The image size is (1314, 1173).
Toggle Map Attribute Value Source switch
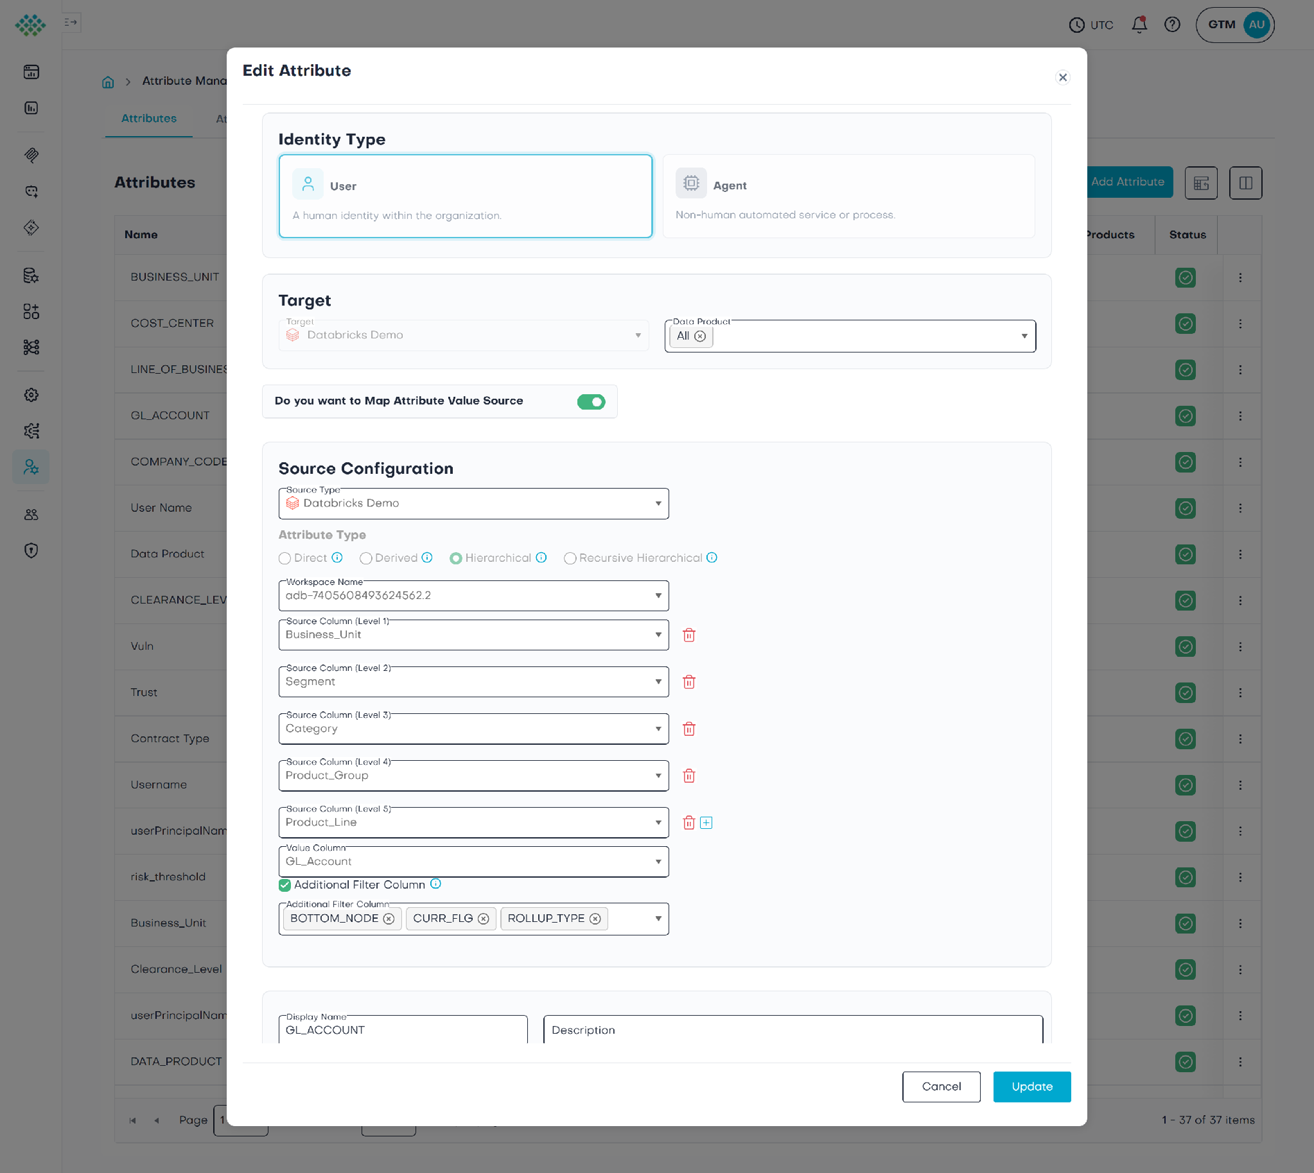591,401
